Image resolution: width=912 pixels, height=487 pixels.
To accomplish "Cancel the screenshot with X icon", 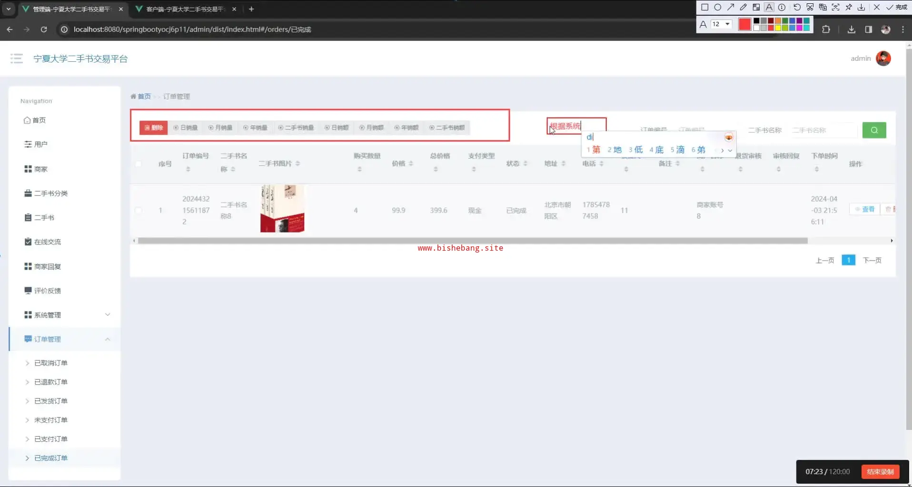I will (877, 7).
